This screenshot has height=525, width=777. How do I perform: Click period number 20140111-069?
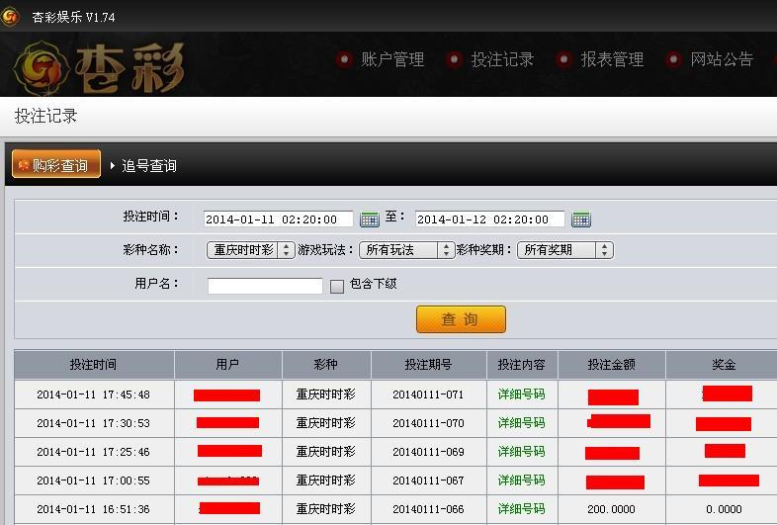428,452
